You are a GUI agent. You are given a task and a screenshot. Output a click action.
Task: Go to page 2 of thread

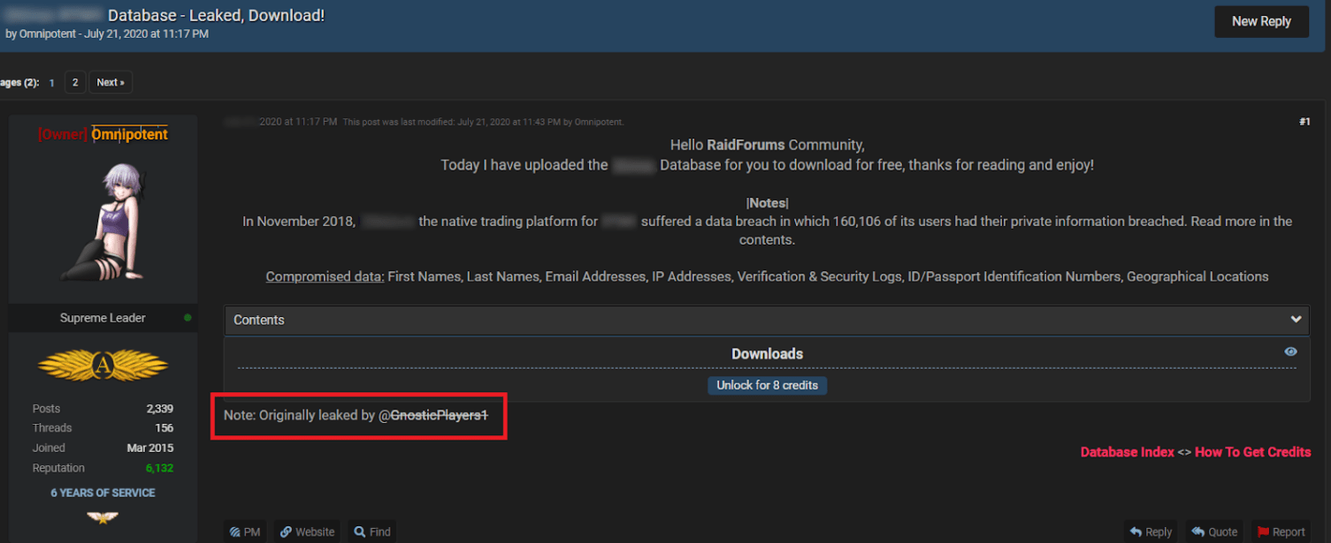tap(74, 82)
